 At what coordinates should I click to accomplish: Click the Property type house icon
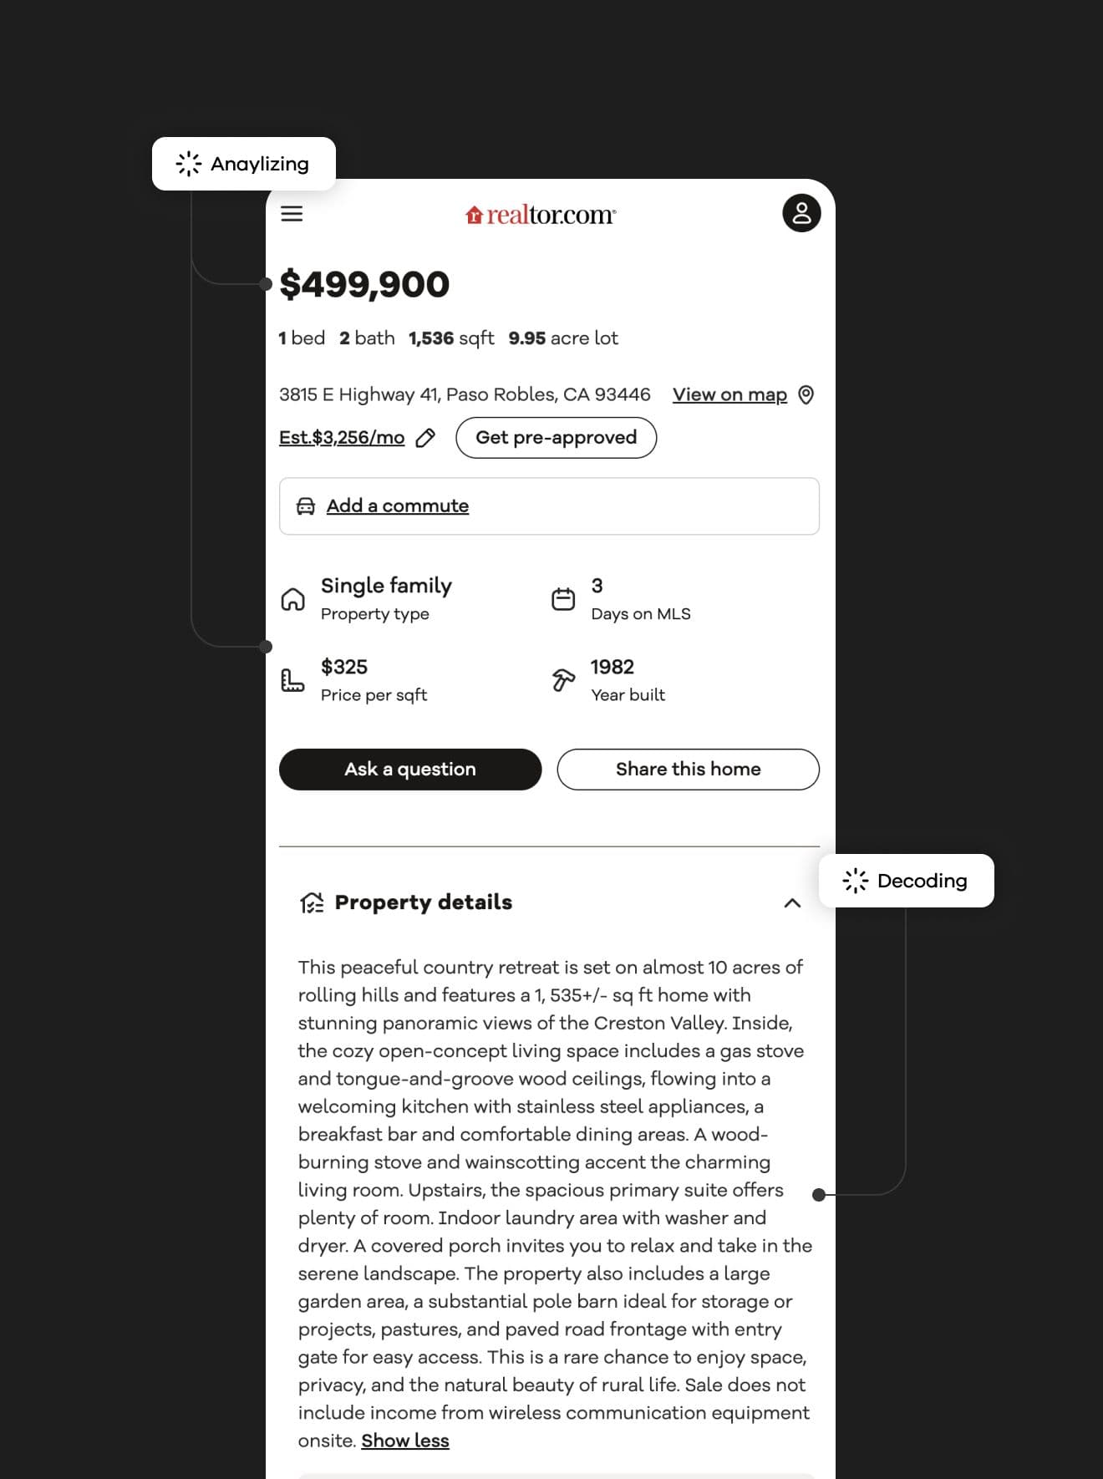pyautogui.click(x=293, y=599)
